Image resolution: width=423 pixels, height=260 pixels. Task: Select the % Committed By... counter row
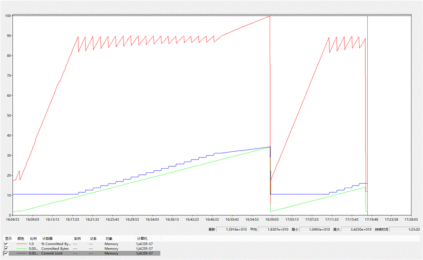point(82,244)
